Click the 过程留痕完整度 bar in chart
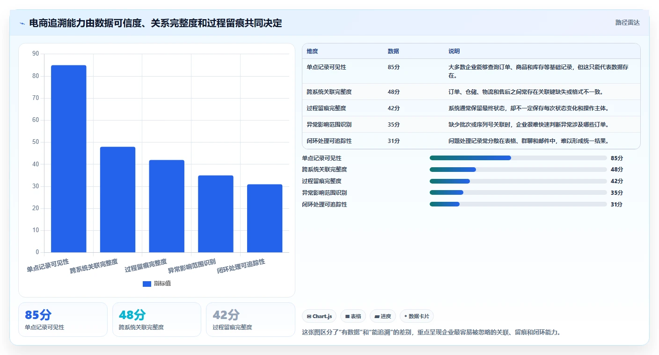 pos(167,206)
